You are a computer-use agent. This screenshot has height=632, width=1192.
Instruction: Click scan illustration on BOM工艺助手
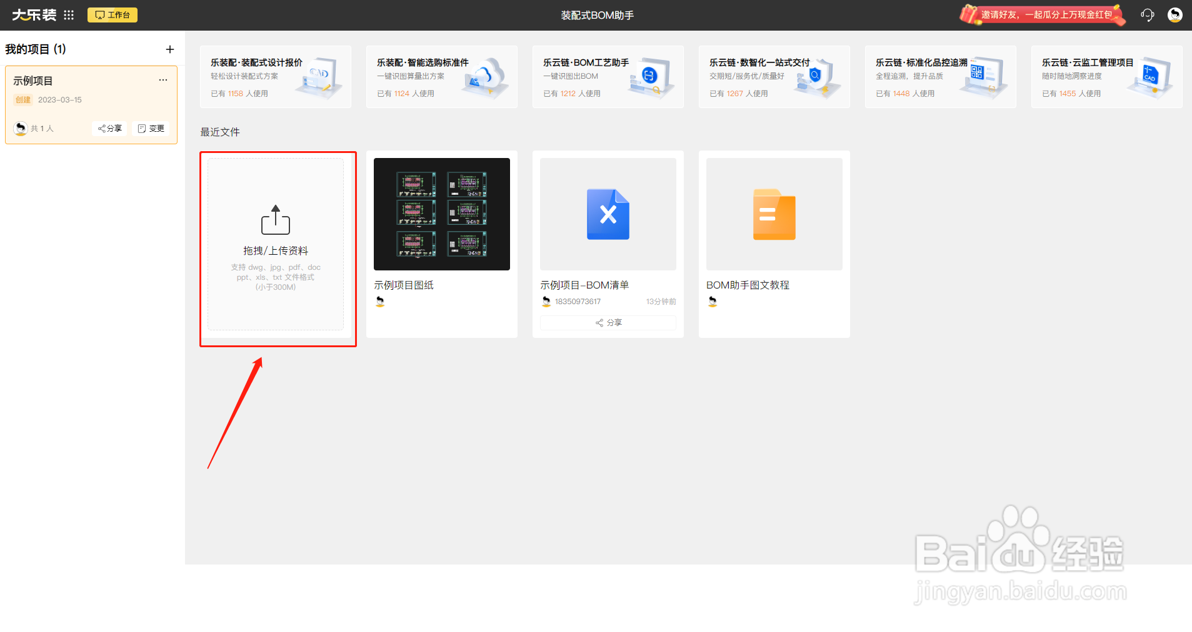point(652,78)
